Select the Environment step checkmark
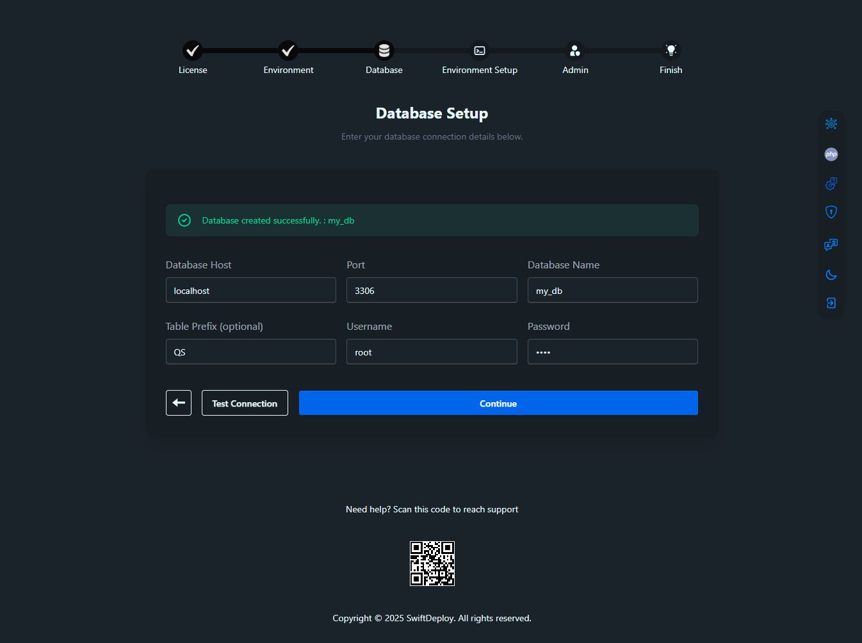 (x=288, y=51)
